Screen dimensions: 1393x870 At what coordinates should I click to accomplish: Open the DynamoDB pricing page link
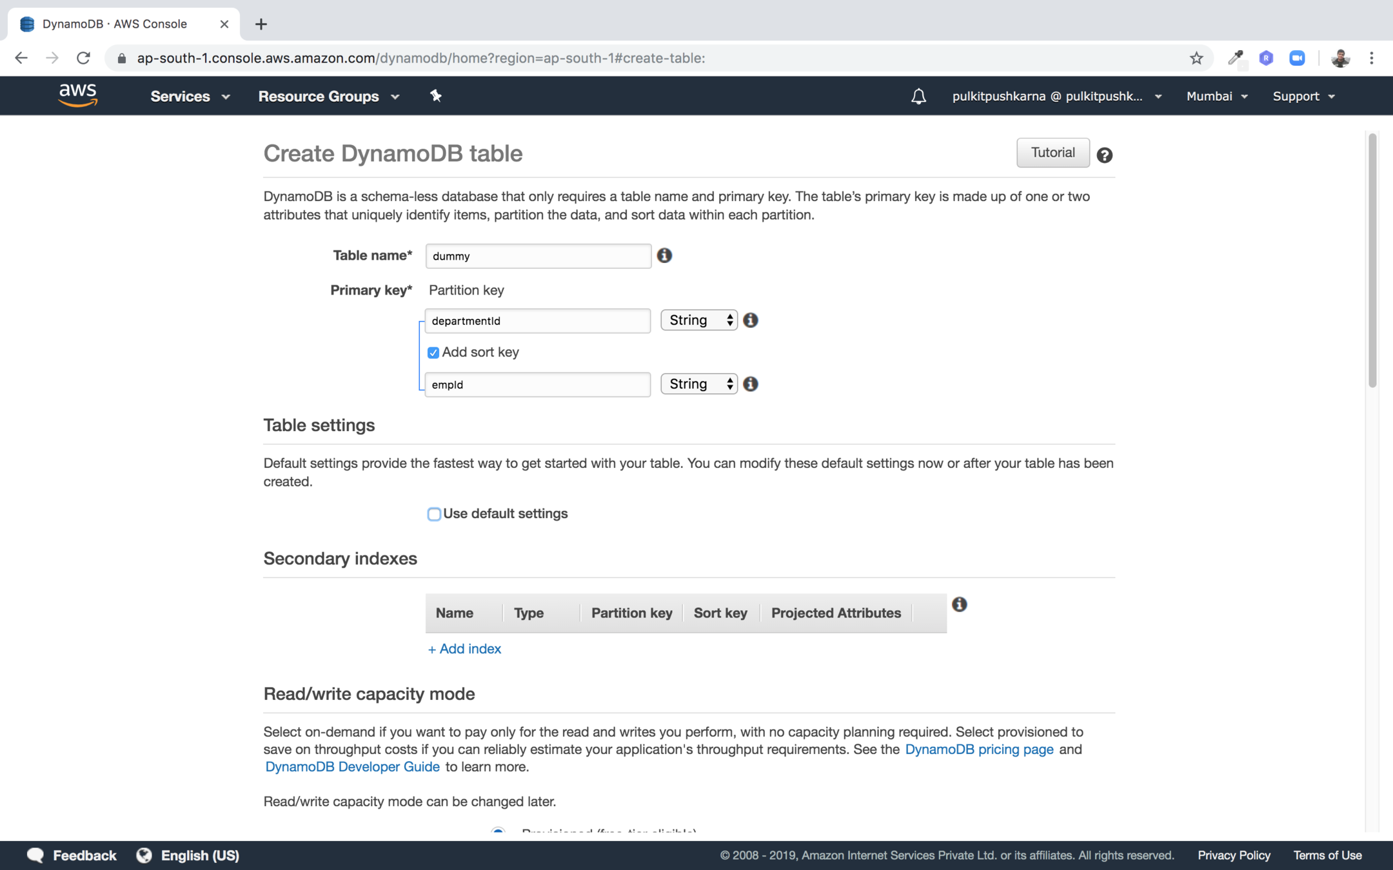(x=979, y=749)
